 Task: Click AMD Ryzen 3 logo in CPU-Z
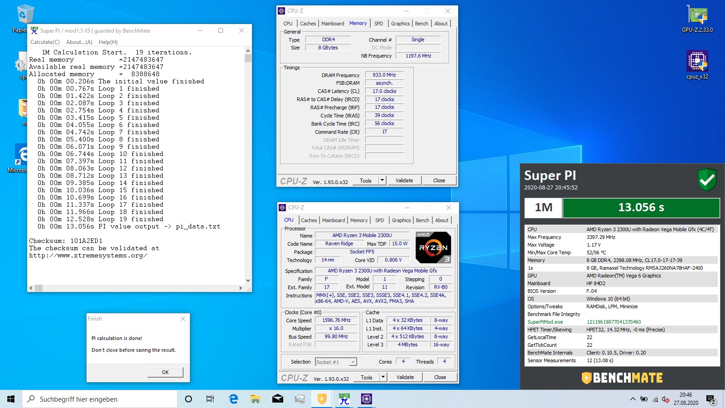coord(433,248)
